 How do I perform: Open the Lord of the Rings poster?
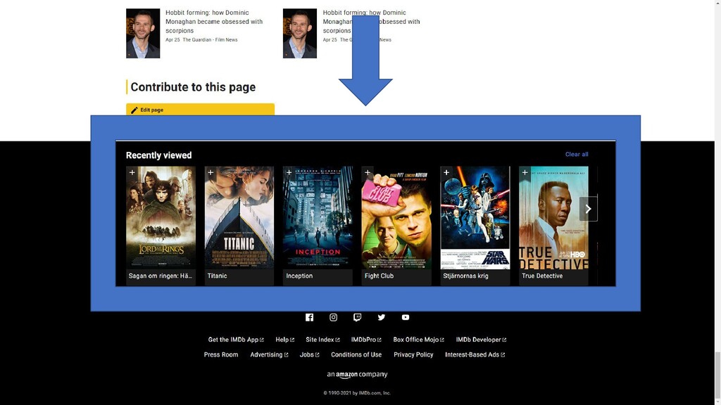point(161,218)
